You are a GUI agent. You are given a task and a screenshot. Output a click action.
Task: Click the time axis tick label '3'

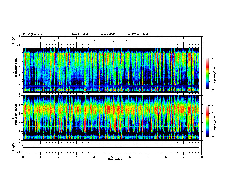[x=76, y=157]
